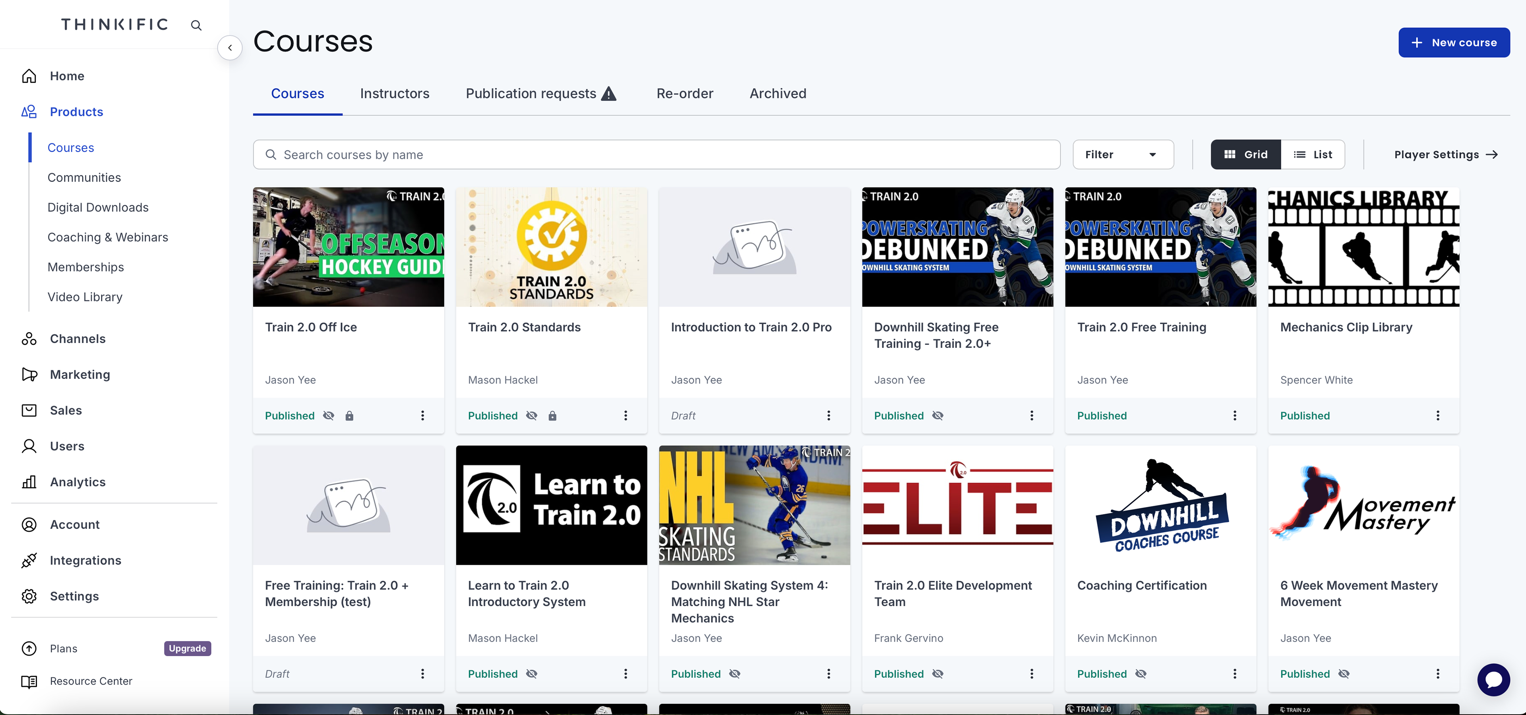Open the Users section
The image size is (1526, 715).
point(67,446)
